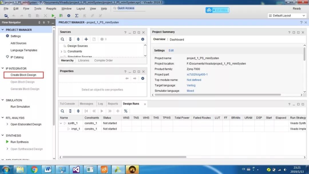This screenshot has height=174, width=309.
Task: Collapse the synth_1 run row
Action: point(61,123)
